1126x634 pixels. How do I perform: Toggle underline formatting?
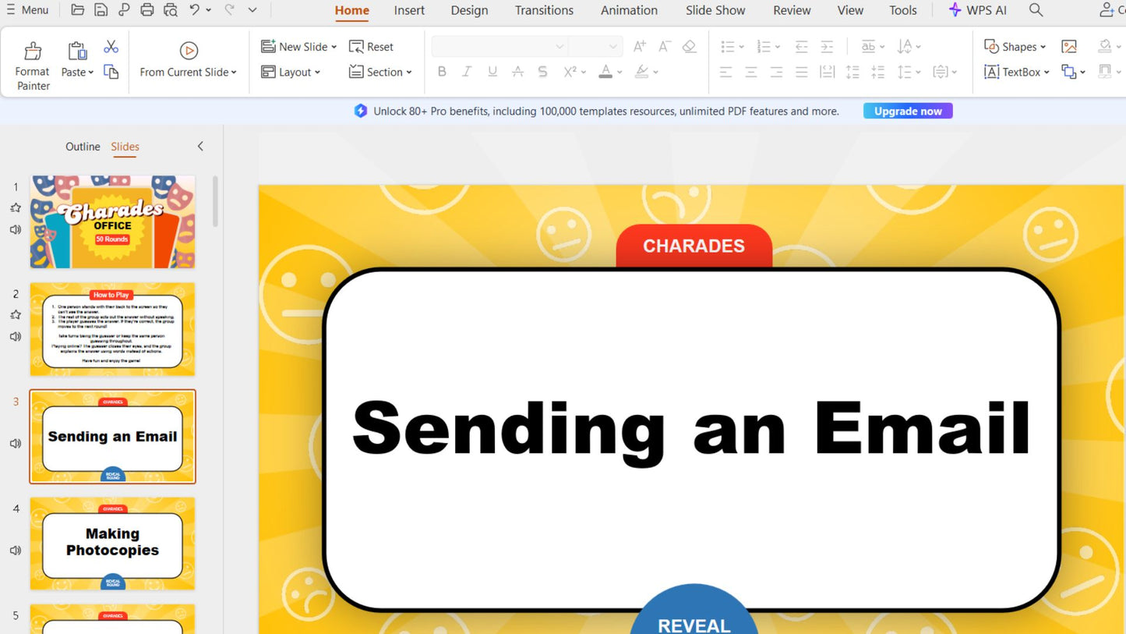(x=492, y=72)
